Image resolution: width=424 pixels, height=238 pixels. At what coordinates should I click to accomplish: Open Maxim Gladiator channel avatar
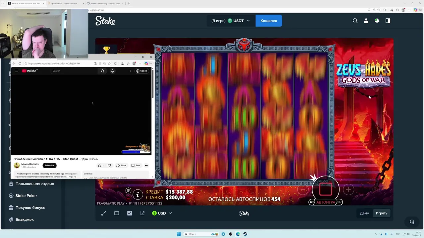coord(17,165)
